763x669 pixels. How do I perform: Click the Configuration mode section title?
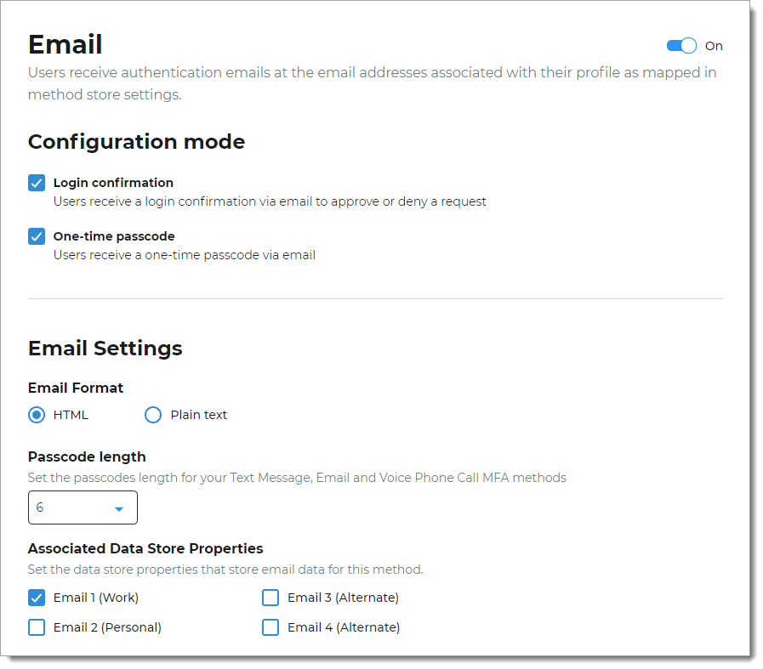(x=136, y=141)
